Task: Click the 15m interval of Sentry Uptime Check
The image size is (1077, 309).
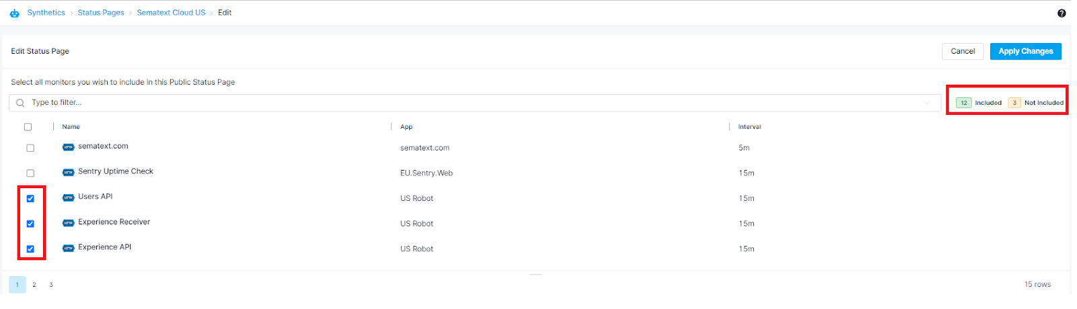Action: click(746, 173)
